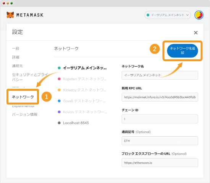Open the バージョン情報 tab
The image size is (210, 183).
click(25, 114)
